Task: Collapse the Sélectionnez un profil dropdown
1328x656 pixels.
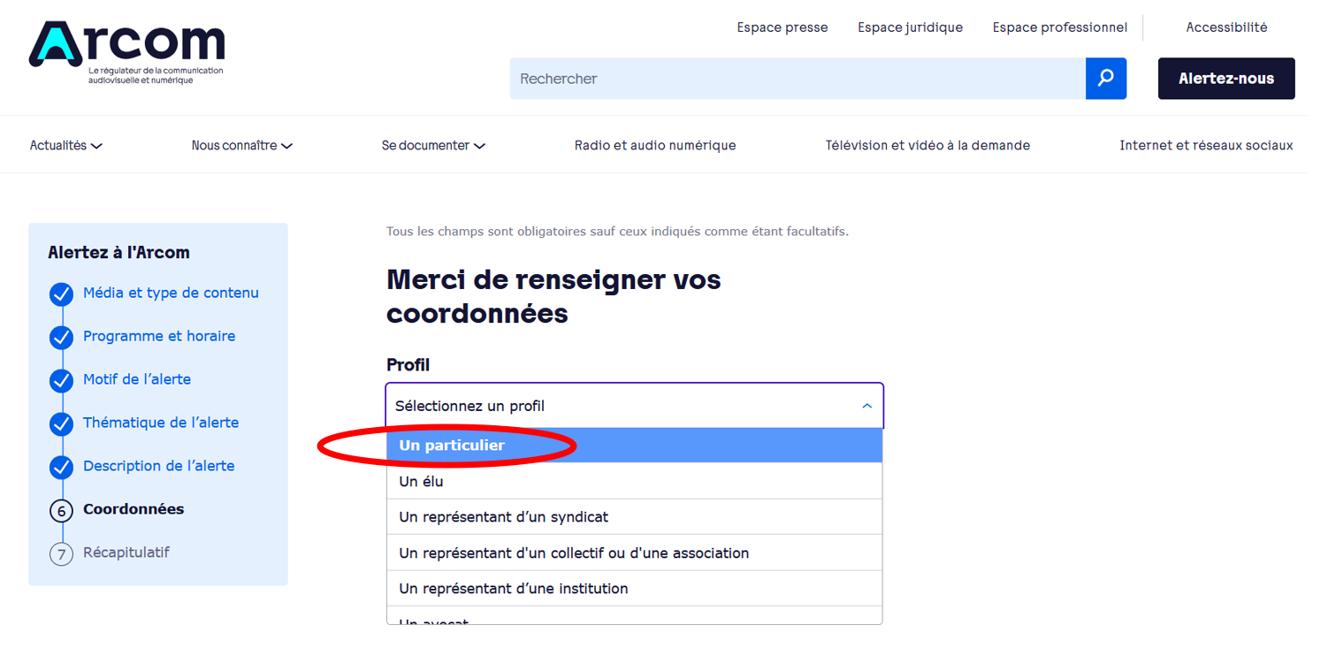Action: 634,407
